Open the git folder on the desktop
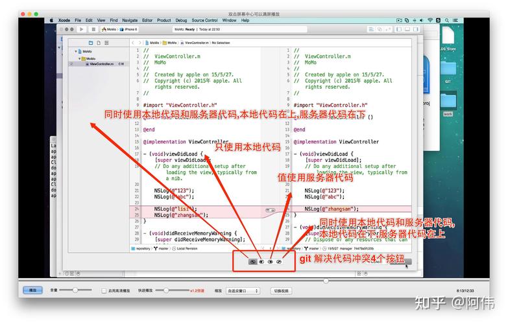The width and height of the screenshot is (508, 324). click(x=448, y=71)
